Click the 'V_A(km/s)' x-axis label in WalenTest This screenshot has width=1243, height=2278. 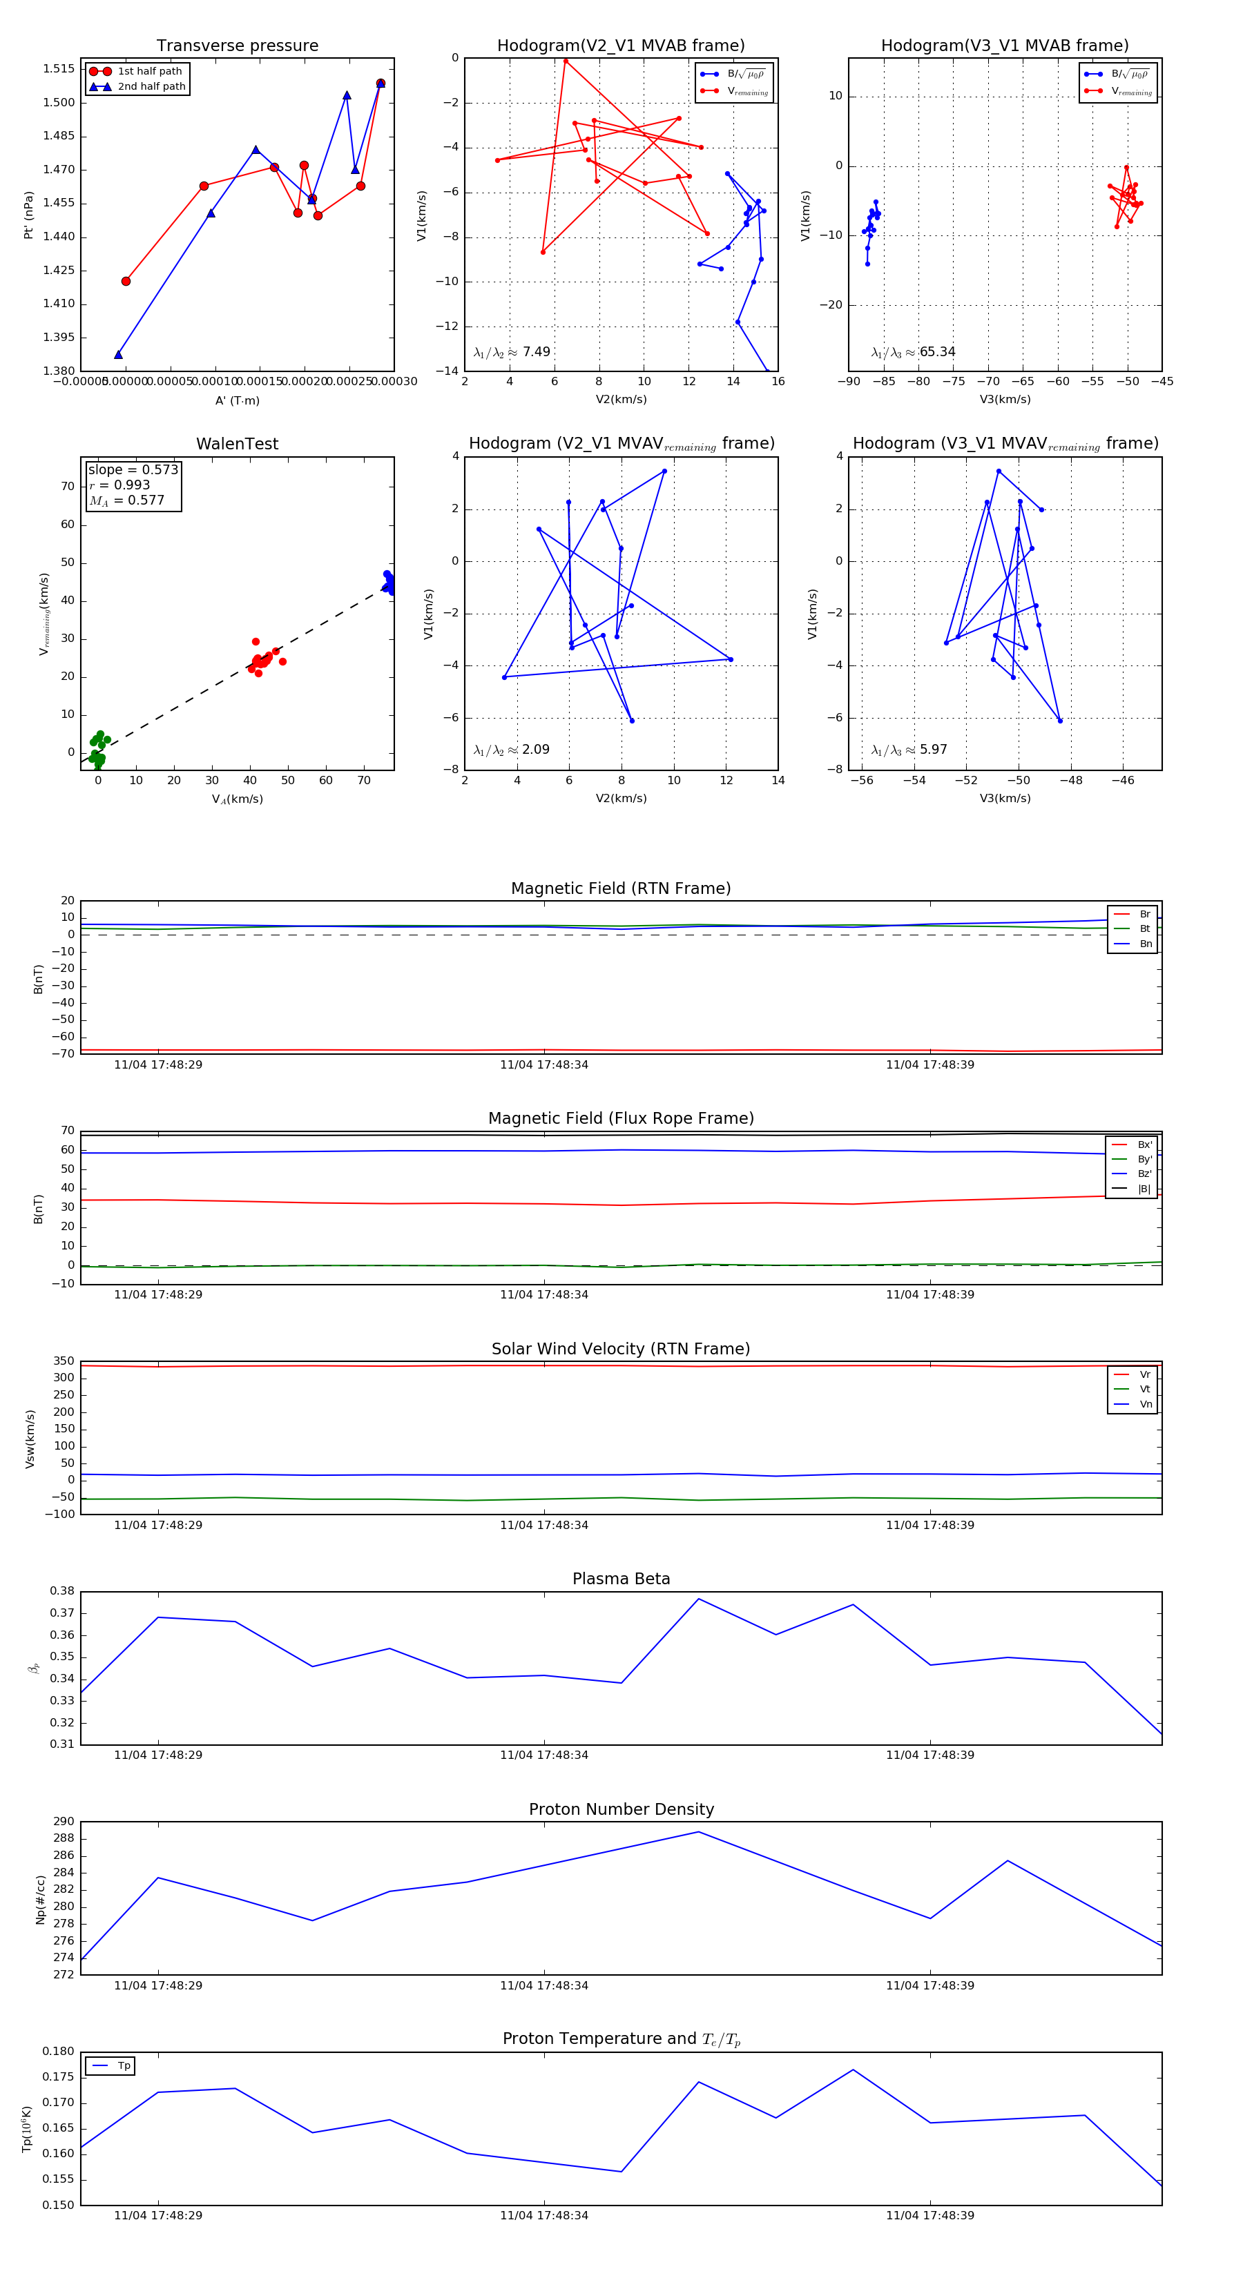click(237, 799)
